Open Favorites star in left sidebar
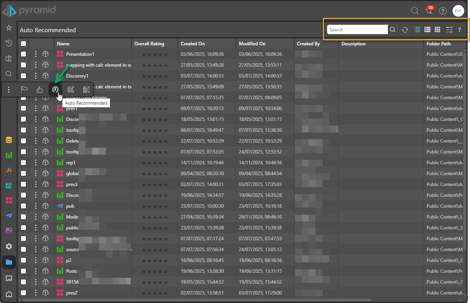 (x=9, y=28)
